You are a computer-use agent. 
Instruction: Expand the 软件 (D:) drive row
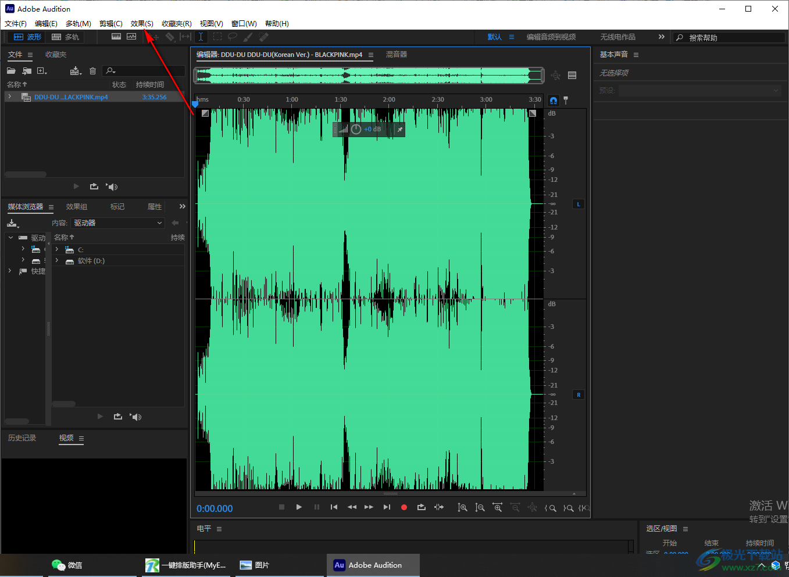coord(57,261)
